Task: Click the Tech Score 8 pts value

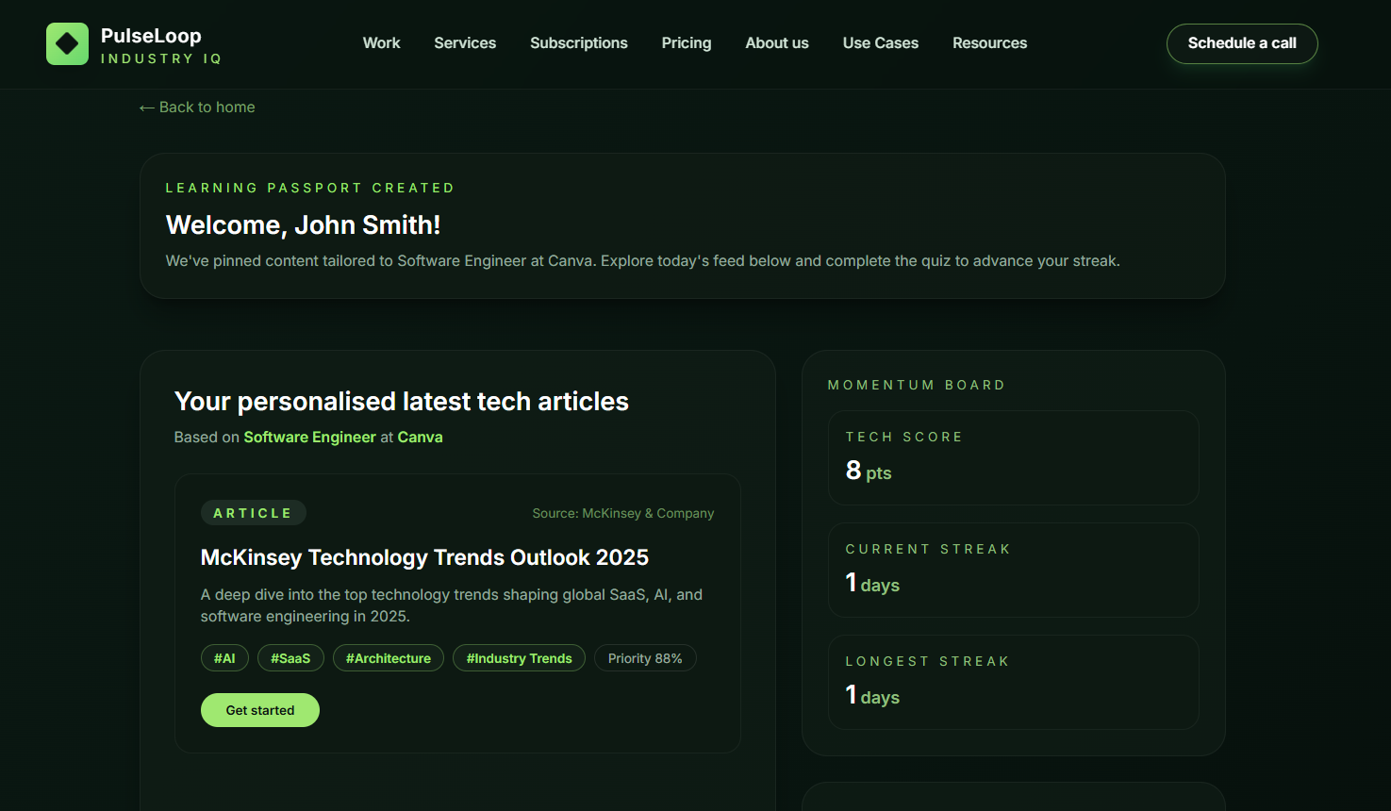Action: pos(869,471)
